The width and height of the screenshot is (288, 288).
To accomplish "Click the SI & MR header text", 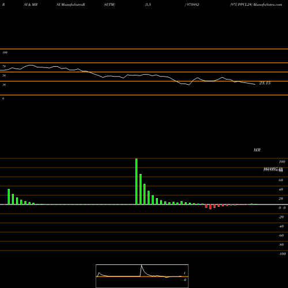I will point(31,5).
